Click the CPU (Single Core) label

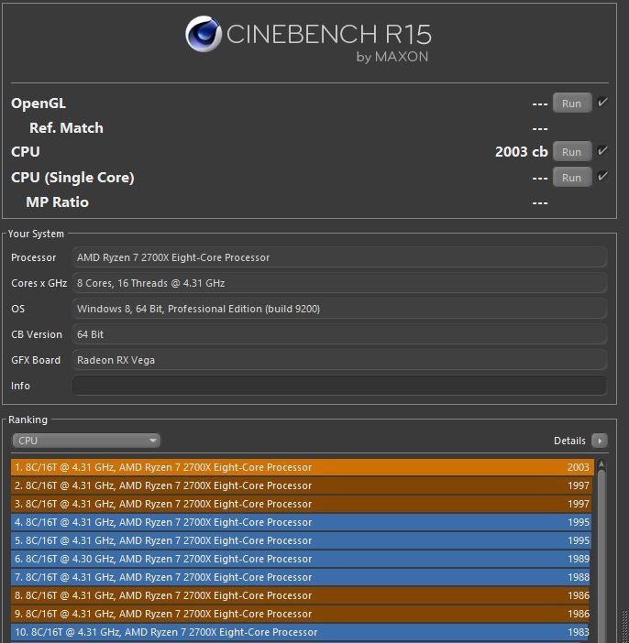coord(72,178)
